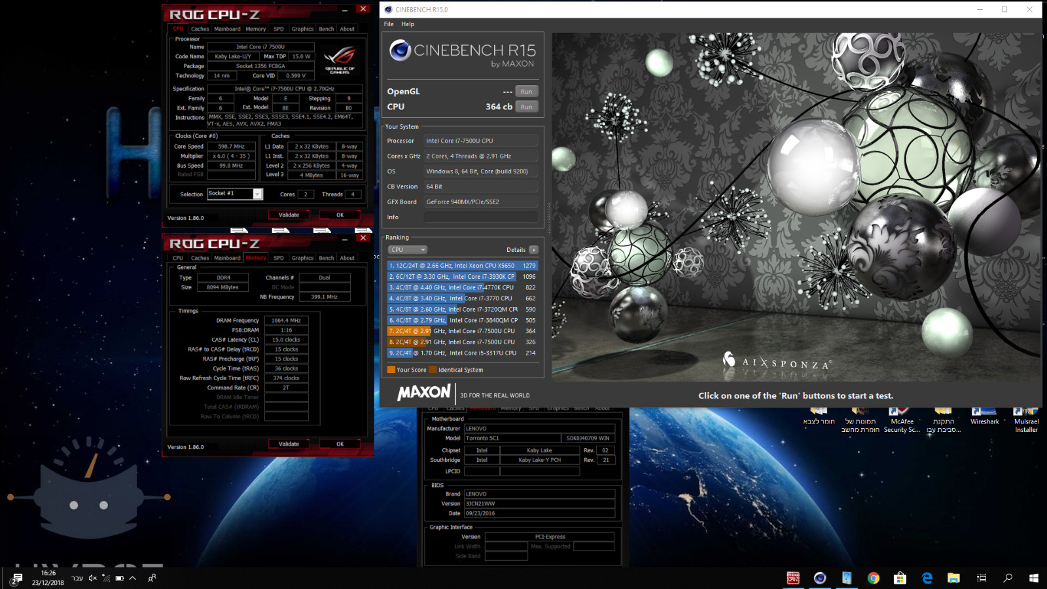
Task: Click the orange Your Score legend swatch
Action: [391, 370]
